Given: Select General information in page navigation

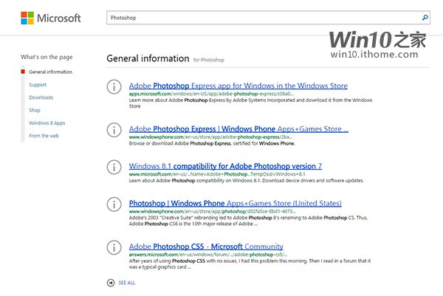Looking at the screenshot, I should click(50, 72).
